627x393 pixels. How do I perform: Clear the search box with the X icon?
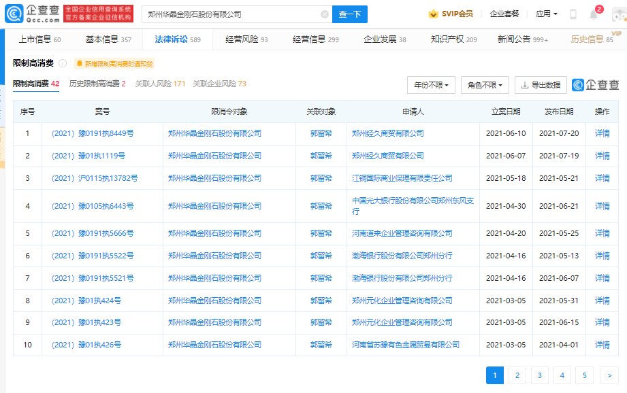click(x=325, y=14)
